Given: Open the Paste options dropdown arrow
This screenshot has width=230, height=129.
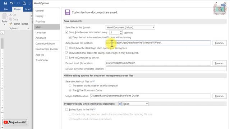Looking at the screenshot, I should tap(5, 25).
